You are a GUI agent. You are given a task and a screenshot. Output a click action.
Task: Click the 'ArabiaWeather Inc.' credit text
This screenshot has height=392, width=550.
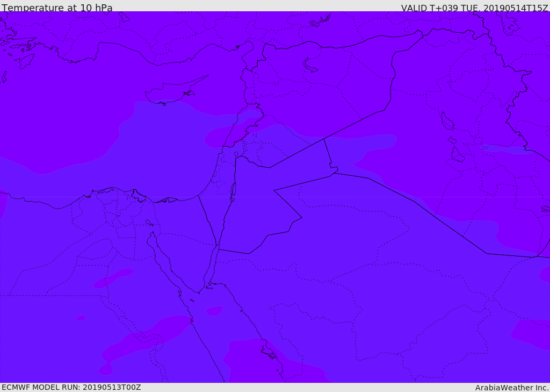pos(512,388)
